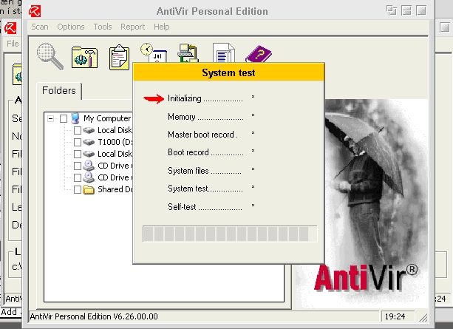This screenshot has height=329, width=453.
Task: Click the T1000 drive icon
Action: coord(89,142)
